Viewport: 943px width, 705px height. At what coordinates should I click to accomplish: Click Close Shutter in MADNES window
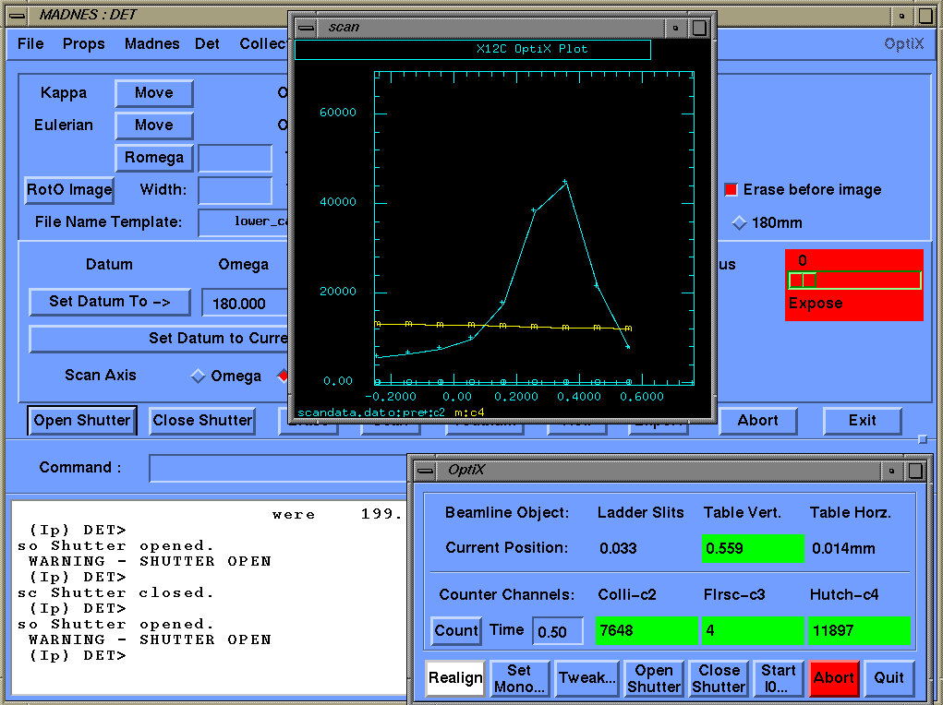[x=202, y=420]
